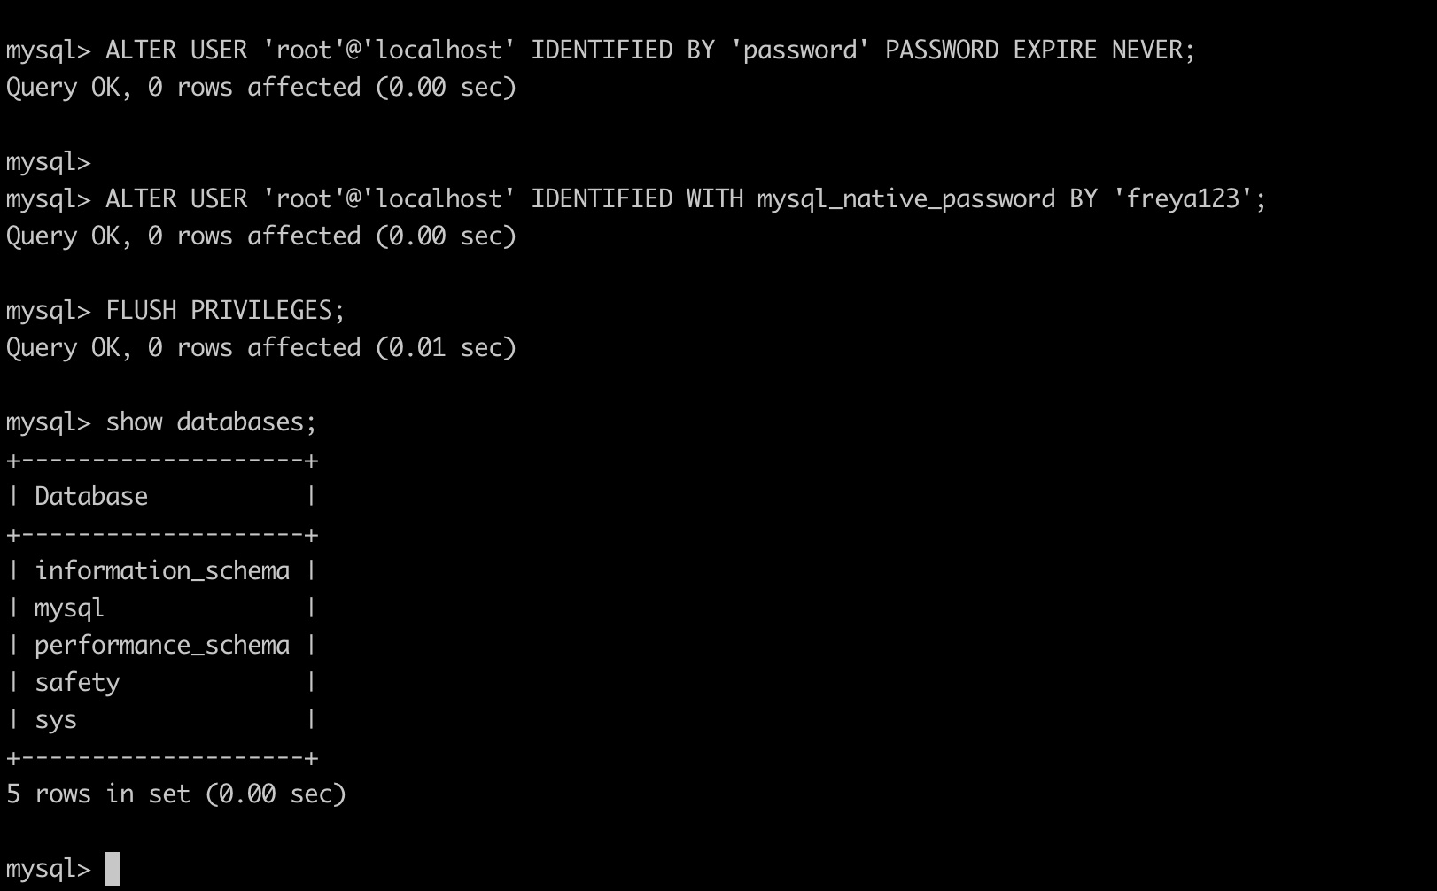This screenshot has height=891, width=1437.
Task: Click the 'performance_schema' database entry
Action: coord(162,646)
